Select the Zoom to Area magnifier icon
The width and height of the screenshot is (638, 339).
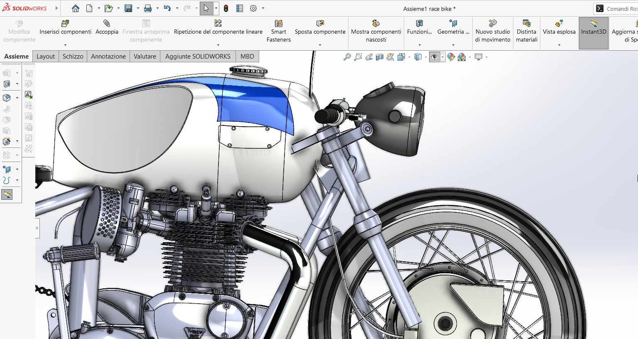358,57
